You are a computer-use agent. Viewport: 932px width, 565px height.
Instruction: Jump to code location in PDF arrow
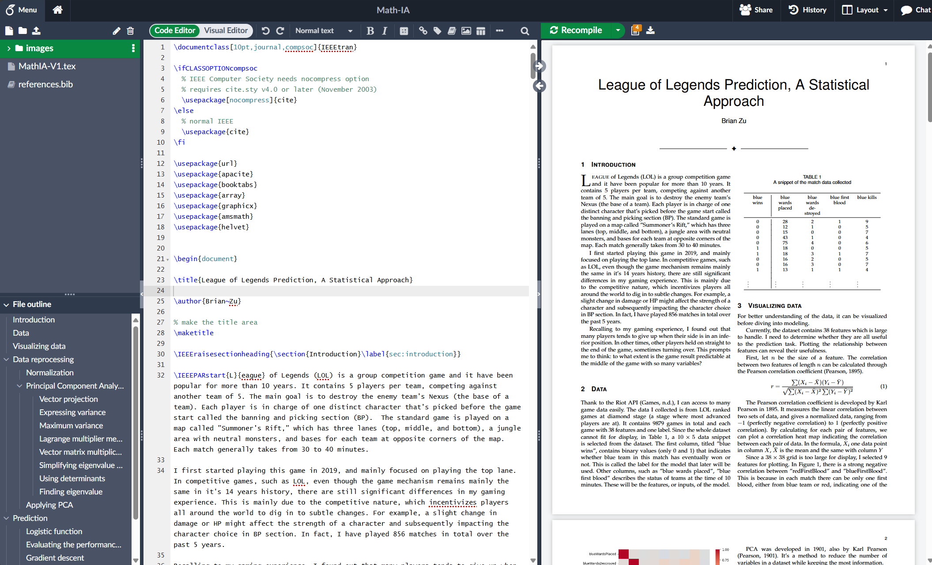pos(539,66)
